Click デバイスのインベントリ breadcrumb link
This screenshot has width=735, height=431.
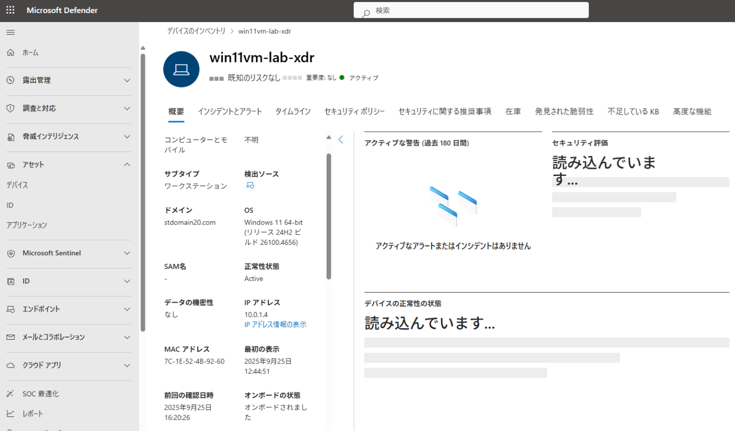[x=196, y=31]
